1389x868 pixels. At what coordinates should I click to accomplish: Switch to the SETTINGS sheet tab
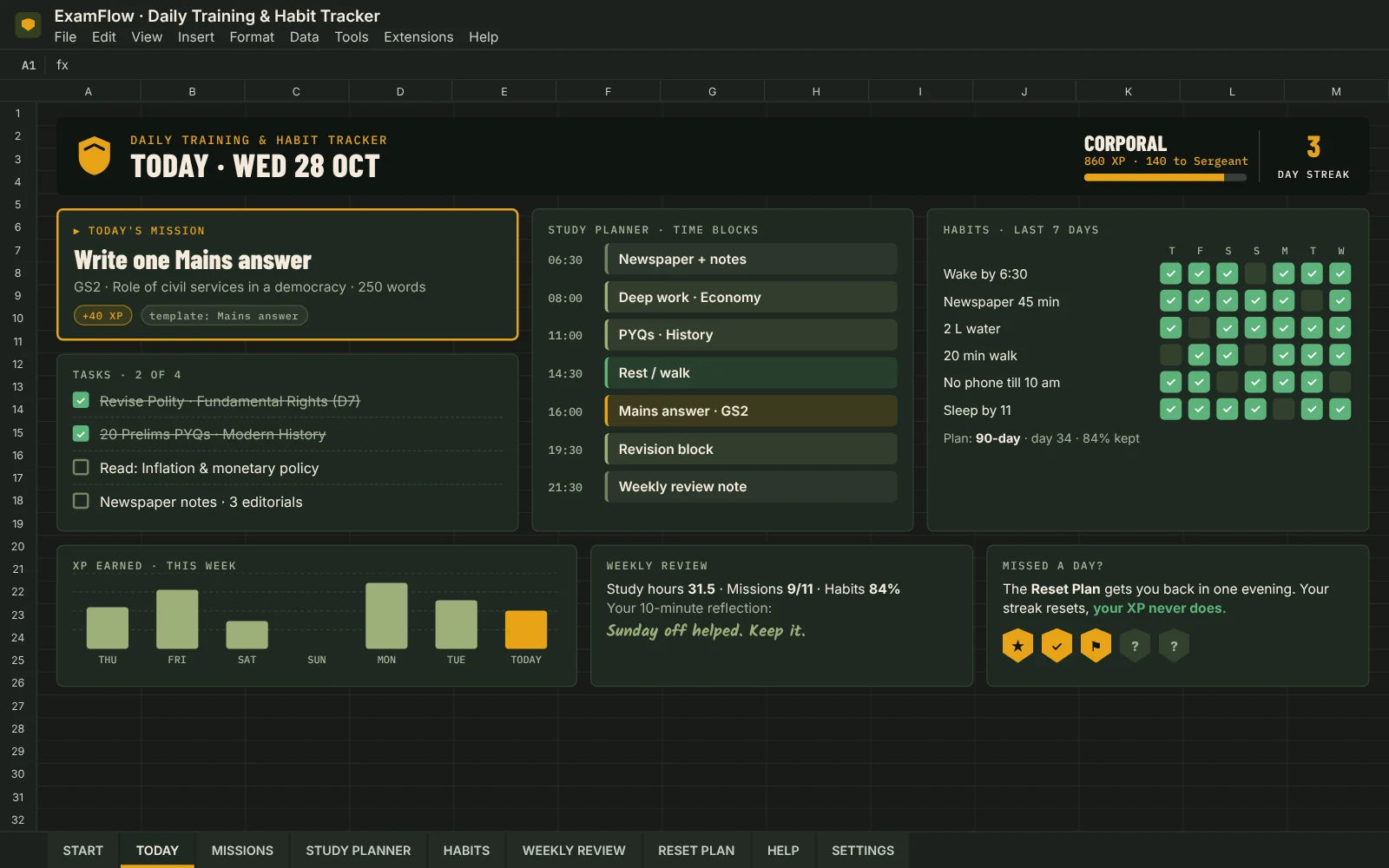pos(863,851)
